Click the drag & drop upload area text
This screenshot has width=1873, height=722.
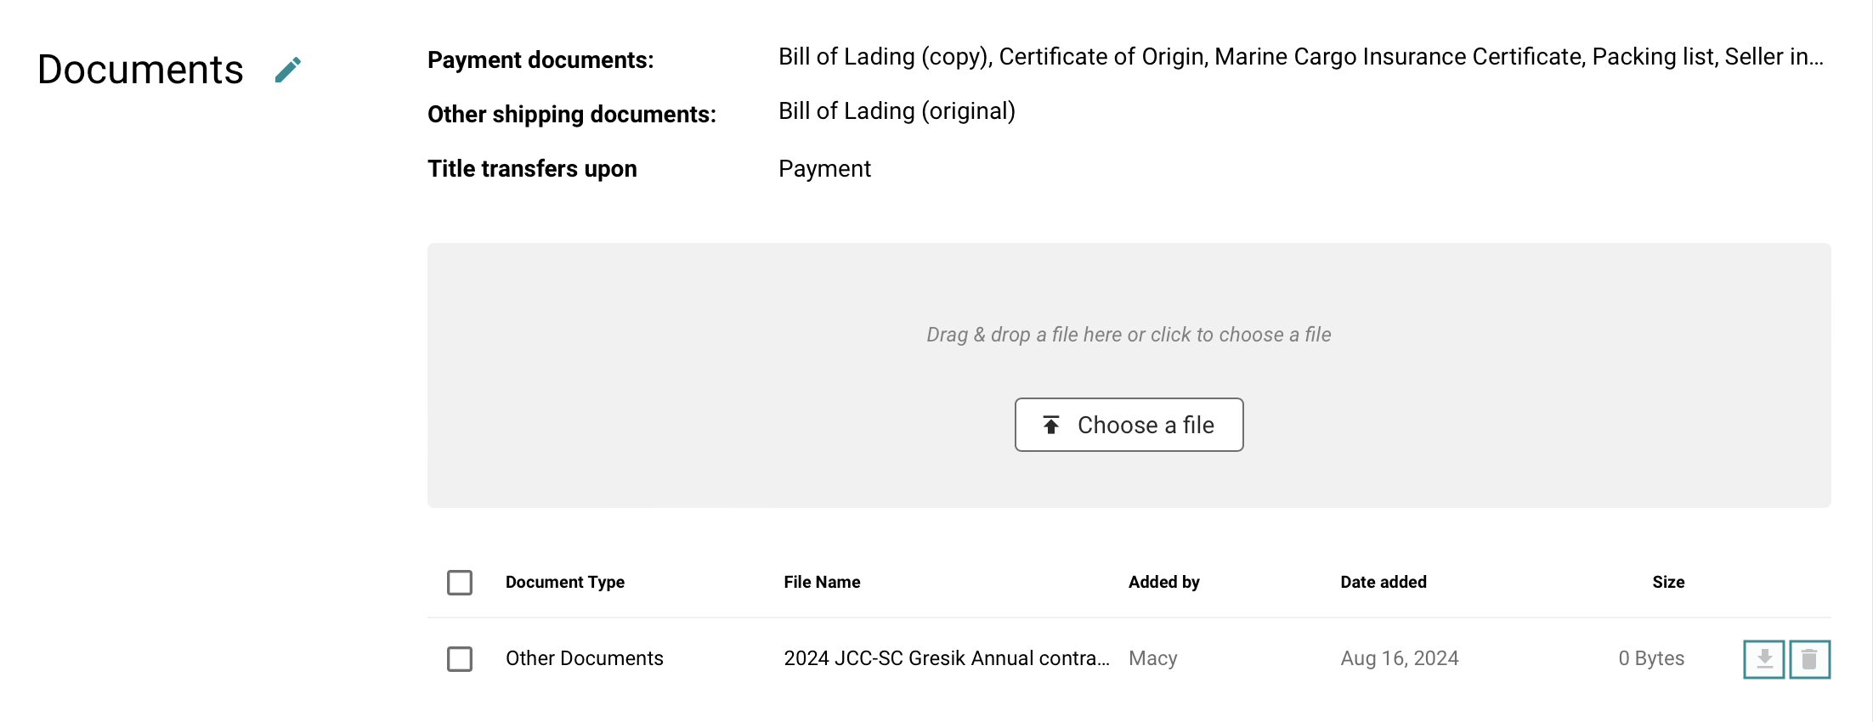point(1129,335)
